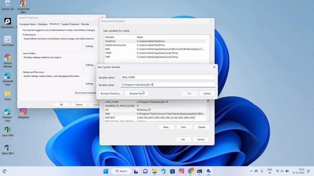Click the Variable name input field
This screenshot has width=314, height=176.
(x=168, y=77)
